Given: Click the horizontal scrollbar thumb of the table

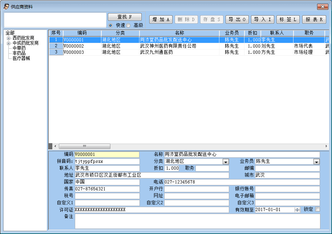Looking at the screenshot, I should [x=84, y=146].
